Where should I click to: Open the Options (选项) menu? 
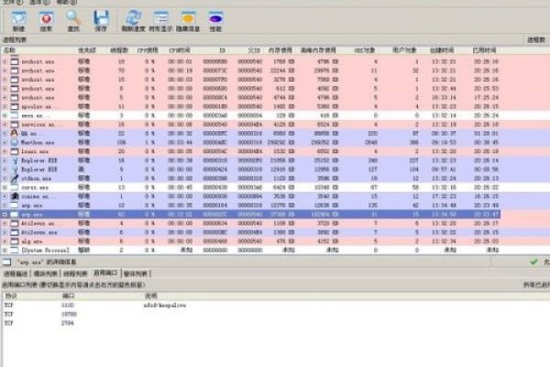click(x=36, y=3)
